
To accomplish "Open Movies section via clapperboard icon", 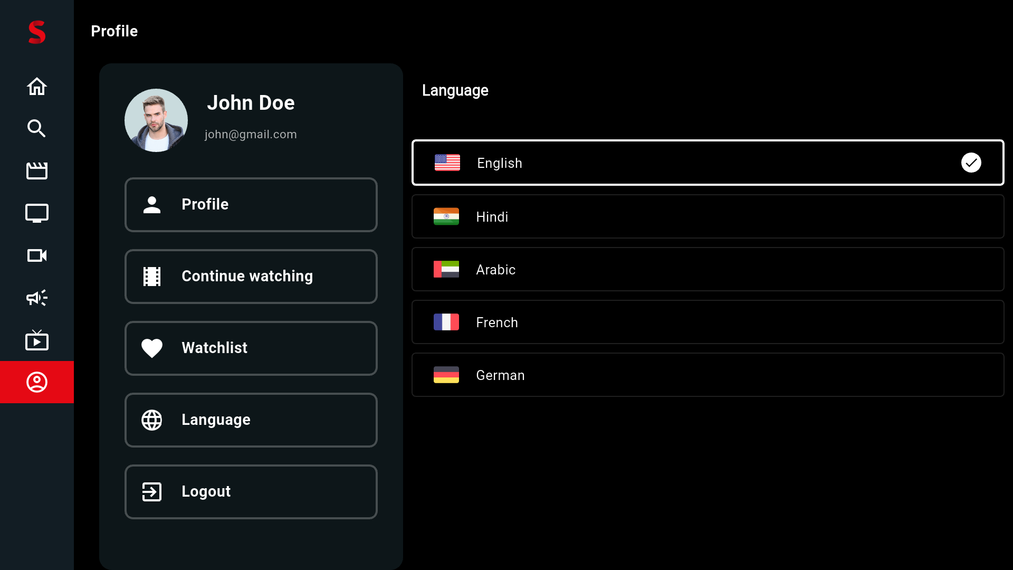I will pyautogui.click(x=36, y=170).
